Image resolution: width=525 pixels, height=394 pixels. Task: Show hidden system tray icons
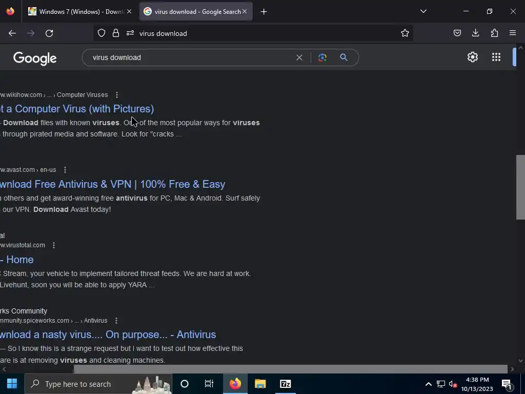(428, 384)
